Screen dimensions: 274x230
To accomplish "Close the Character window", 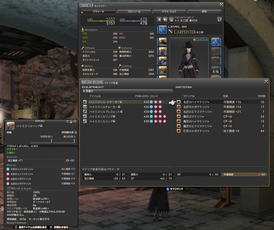I will [221, 5].
